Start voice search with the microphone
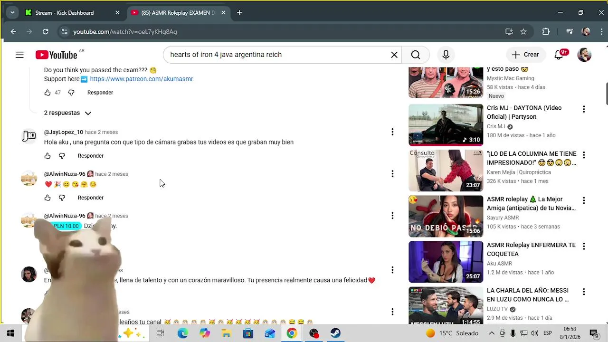 [x=446, y=55]
